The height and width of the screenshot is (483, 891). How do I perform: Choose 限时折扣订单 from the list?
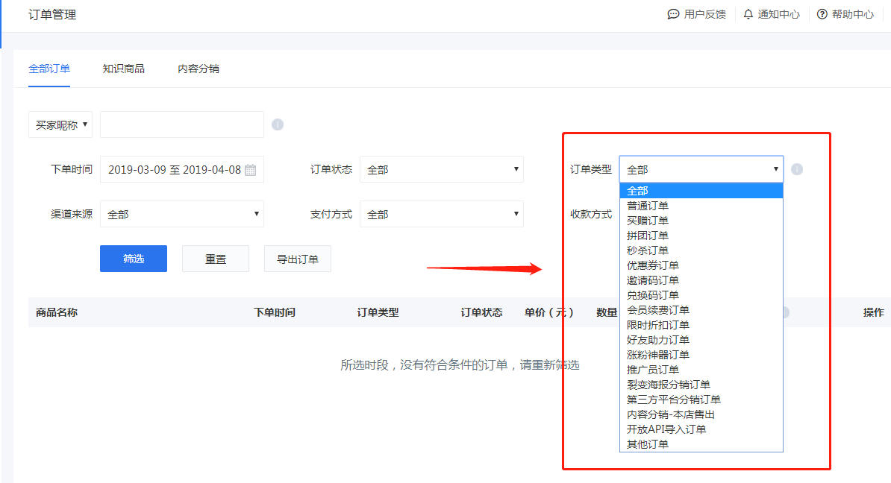click(701, 325)
